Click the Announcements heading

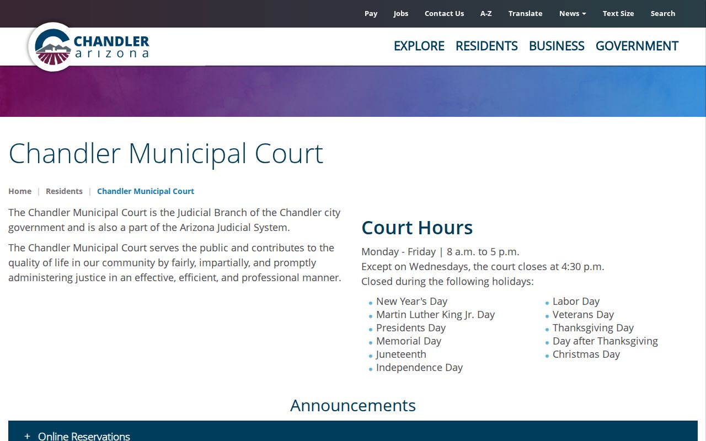click(353, 405)
